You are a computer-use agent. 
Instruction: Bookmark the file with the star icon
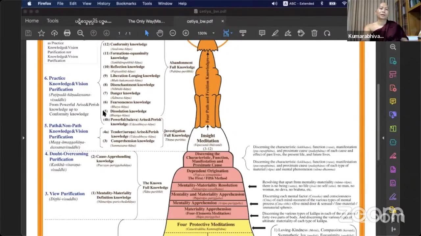click(x=41, y=33)
